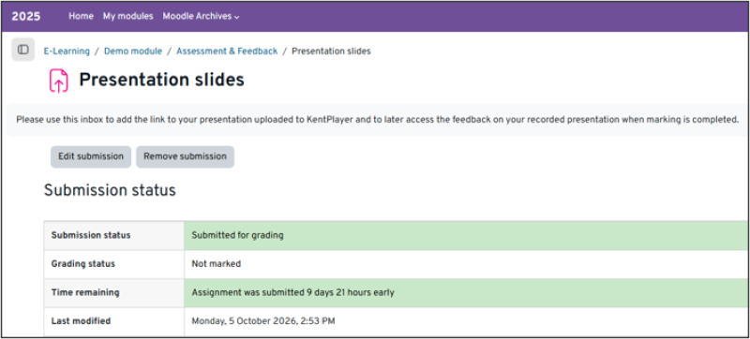Select the Presentation slides breadcrumb text
Image resolution: width=750 pixels, height=339 pixels.
tap(331, 52)
